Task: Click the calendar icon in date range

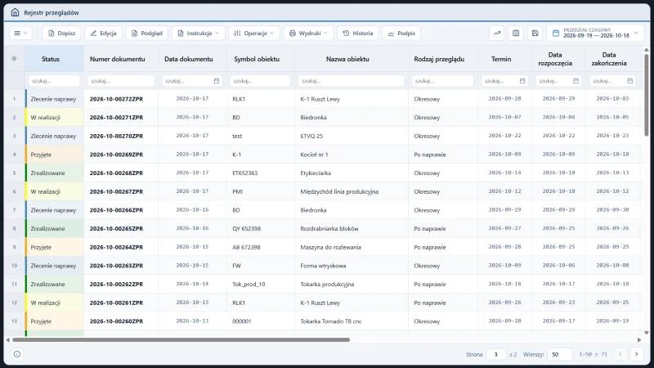Action: 556,33
